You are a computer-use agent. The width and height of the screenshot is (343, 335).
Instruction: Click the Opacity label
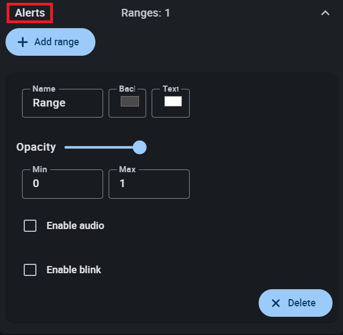(x=36, y=147)
